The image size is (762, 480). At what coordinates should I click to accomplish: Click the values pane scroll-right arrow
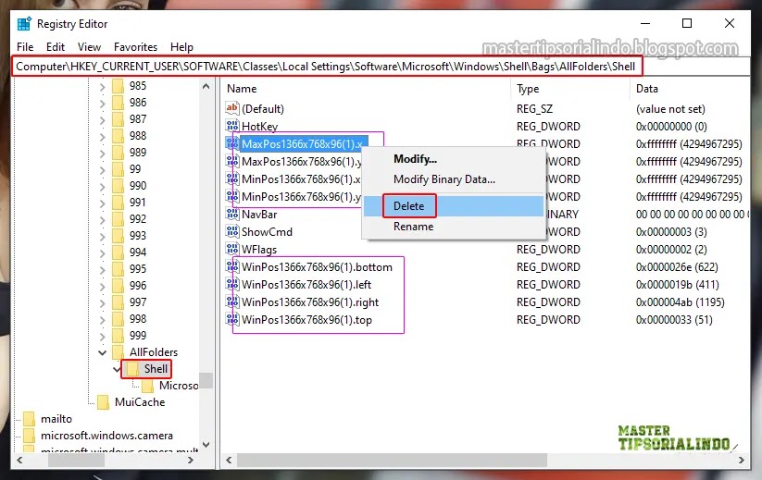click(x=741, y=460)
